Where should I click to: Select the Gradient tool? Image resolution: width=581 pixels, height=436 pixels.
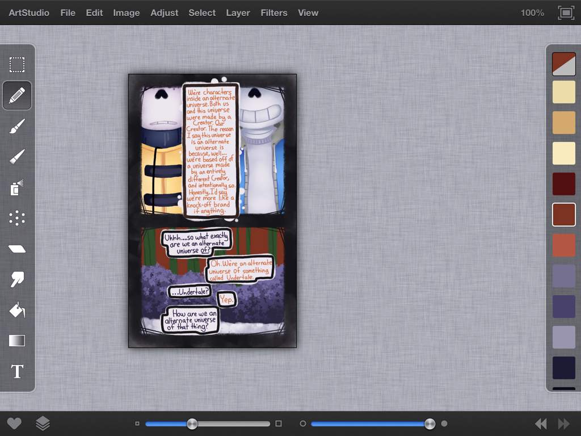click(x=17, y=341)
